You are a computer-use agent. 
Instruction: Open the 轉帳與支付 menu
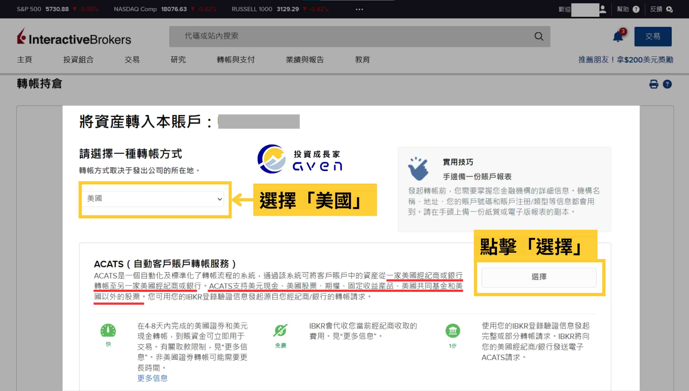click(x=236, y=59)
